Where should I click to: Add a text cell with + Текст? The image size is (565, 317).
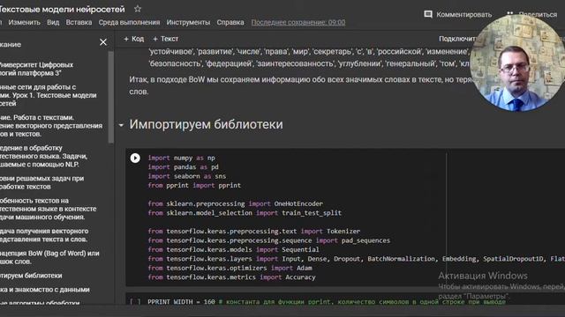[165, 39]
